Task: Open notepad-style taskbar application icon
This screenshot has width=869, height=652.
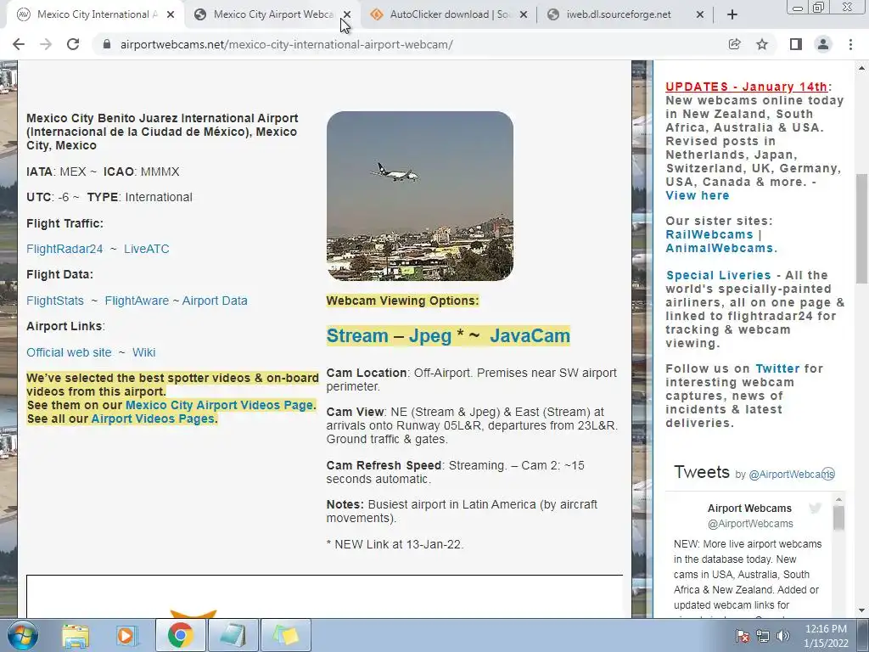Action: [x=233, y=636]
